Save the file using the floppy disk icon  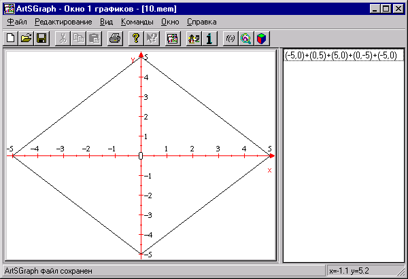coord(41,39)
